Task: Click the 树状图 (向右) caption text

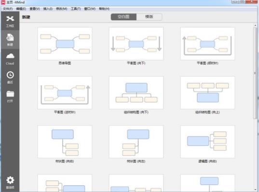Action: point(65,161)
